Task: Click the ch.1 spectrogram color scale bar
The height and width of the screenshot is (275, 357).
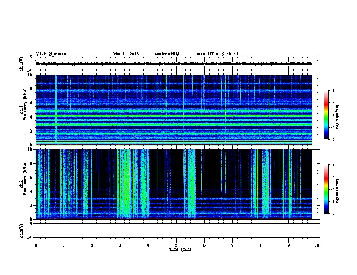Action: 326,115
